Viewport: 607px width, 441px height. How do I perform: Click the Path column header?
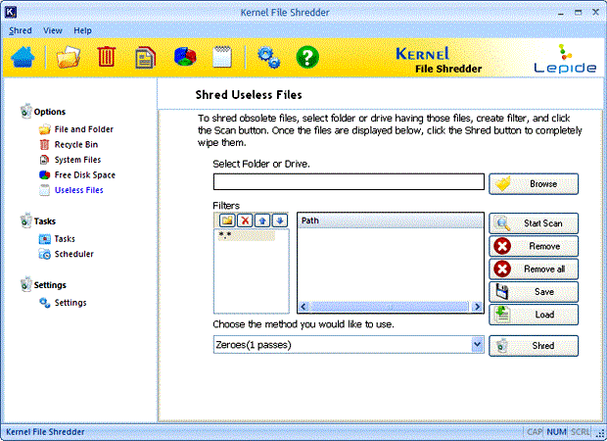pyautogui.click(x=391, y=220)
